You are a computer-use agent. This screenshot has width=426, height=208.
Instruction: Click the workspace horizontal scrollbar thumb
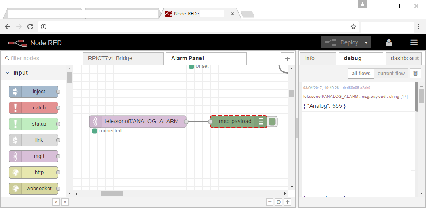point(112,193)
